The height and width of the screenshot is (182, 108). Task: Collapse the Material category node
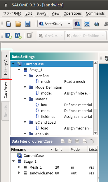pyautogui.click(x=25, y=99)
